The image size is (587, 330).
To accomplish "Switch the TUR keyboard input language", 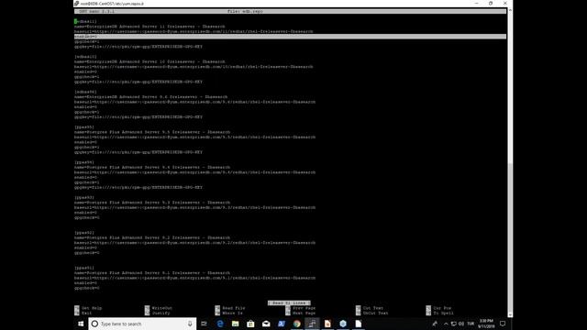I will click(471, 324).
